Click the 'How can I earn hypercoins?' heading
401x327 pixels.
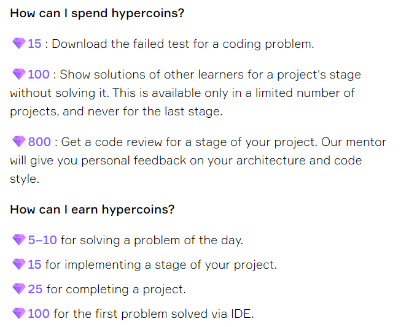pos(92,209)
